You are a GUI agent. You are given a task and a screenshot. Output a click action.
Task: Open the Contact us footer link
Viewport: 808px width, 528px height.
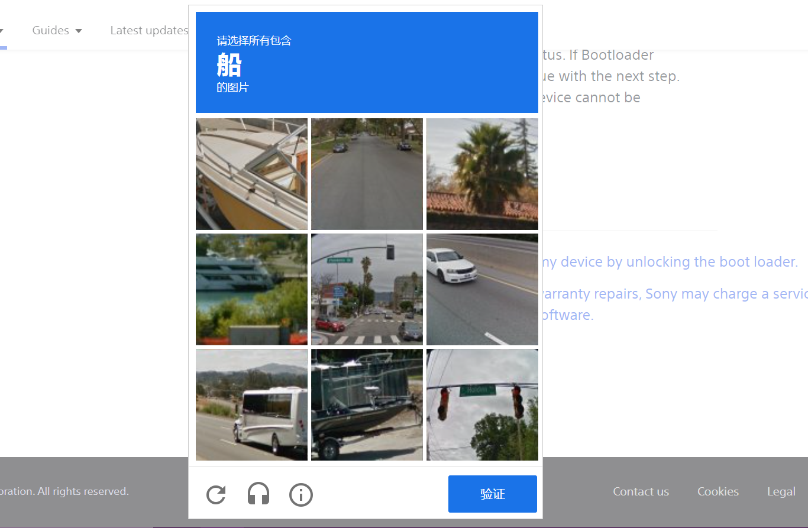(x=641, y=491)
